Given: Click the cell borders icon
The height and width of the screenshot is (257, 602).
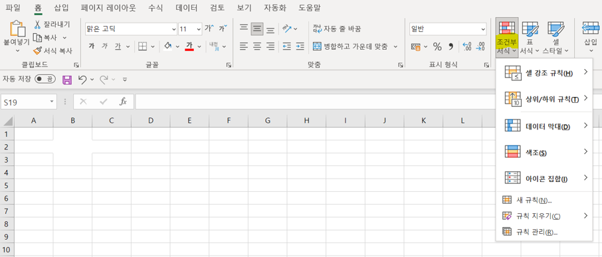Looking at the screenshot, I should pos(142,46).
